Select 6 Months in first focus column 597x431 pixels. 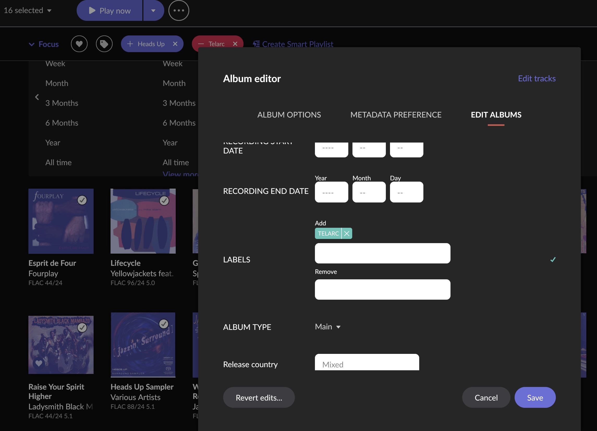pyautogui.click(x=62, y=123)
